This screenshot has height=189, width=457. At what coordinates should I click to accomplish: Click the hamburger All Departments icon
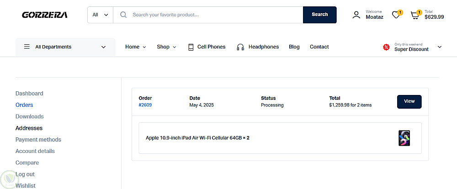pos(27,47)
